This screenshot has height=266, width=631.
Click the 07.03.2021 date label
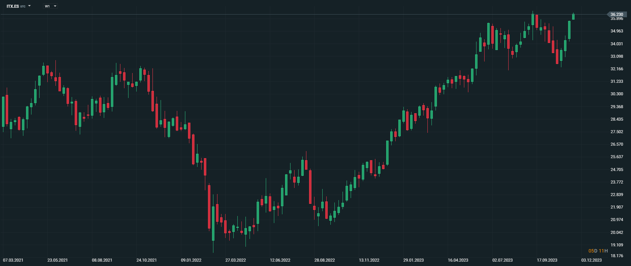tap(13, 260)
